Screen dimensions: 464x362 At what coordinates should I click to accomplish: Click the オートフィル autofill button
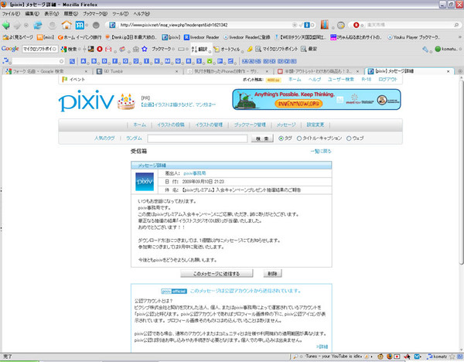[227, 49]
